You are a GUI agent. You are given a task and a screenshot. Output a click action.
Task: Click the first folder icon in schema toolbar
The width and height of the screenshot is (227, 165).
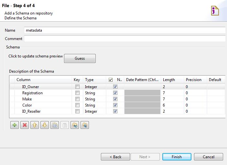(x=75, y=125)
